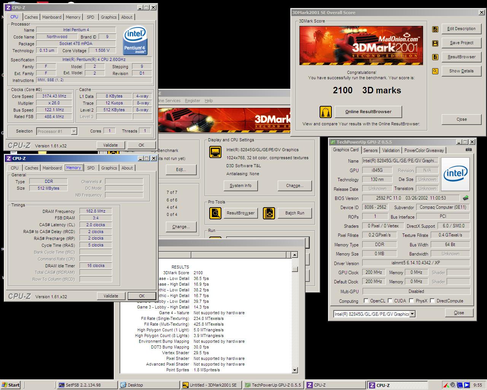This screenshot has height=390, width=487.
Task: Click the DRAM Frequency value field
Action: [x=95, y=211]
